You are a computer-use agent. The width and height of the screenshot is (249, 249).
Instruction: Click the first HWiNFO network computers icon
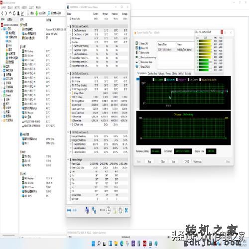tap(87, 210)
